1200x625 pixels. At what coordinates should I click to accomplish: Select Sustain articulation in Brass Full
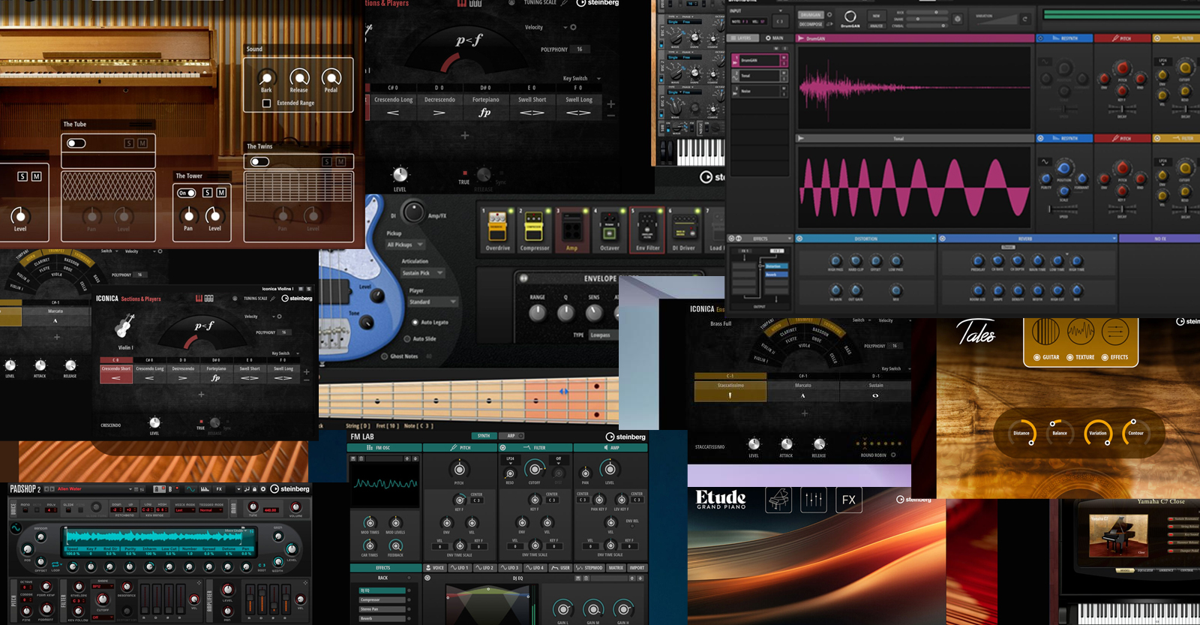click(875, 390)
